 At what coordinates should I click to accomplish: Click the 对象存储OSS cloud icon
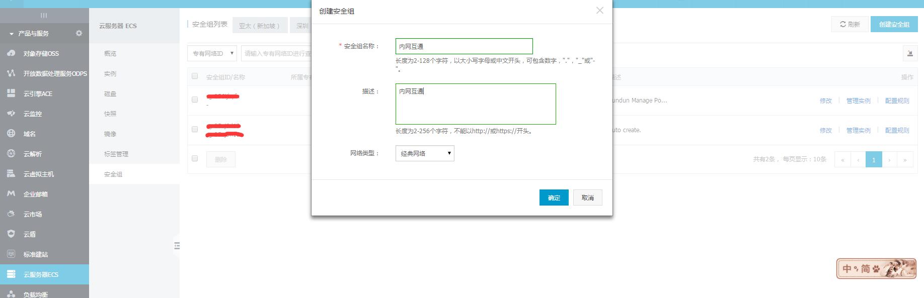pyautogui.click(x=11, y=53)
